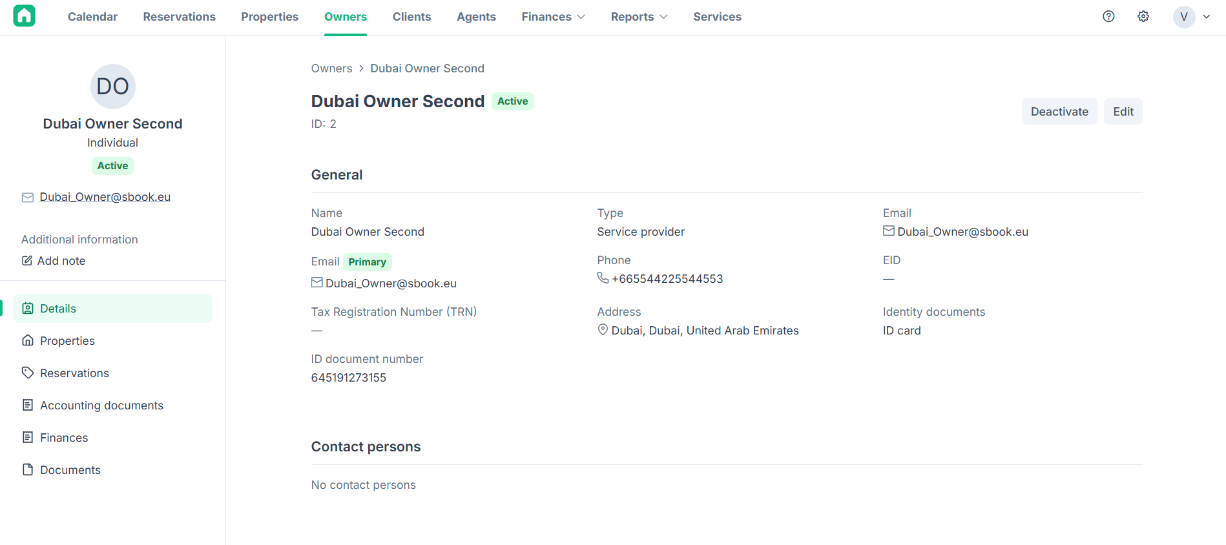The width and height of the screenshot is (1226, 545).
Task: Click the Details contact card icon
Action: 28,309
